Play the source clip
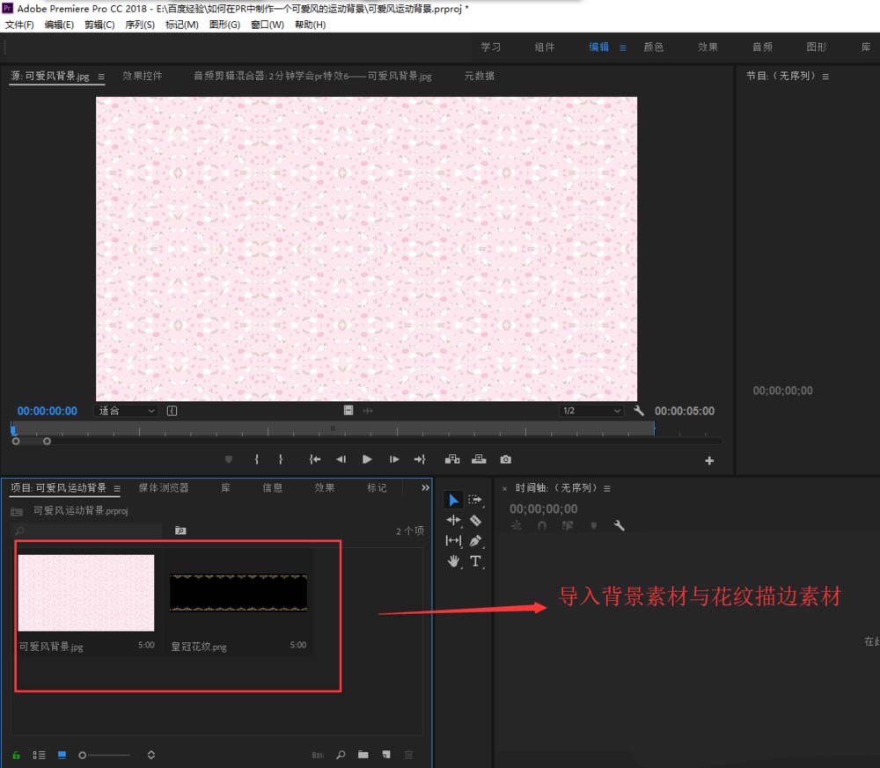The width and height of the screenshot is (880, 768). tap(367, 459)
